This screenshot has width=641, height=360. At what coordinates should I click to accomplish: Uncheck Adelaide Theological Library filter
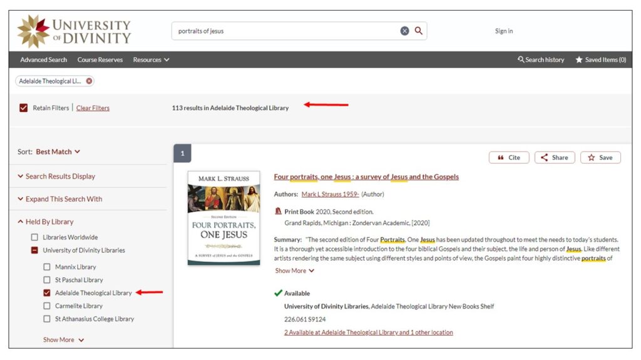pyautogui.click(x=47, y=293)
